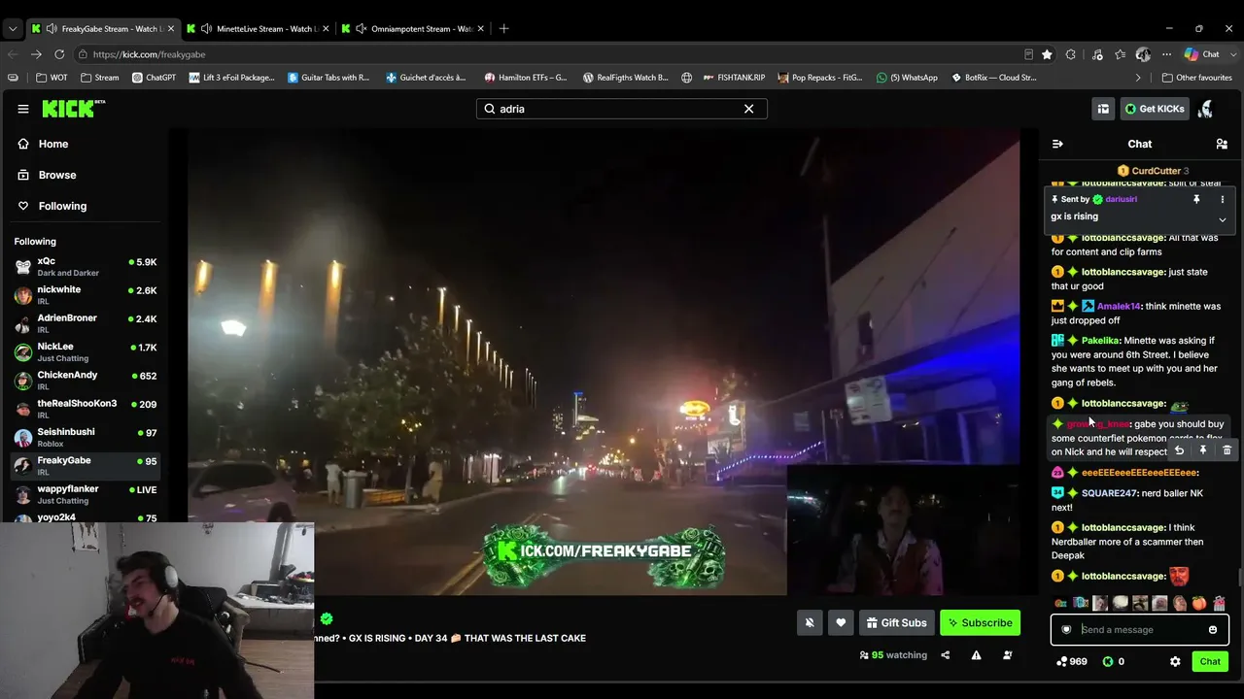Open the browser tab search dropdown
Image resolution: width=1244 pixels, height=699 pixels.
pos(12,28)
